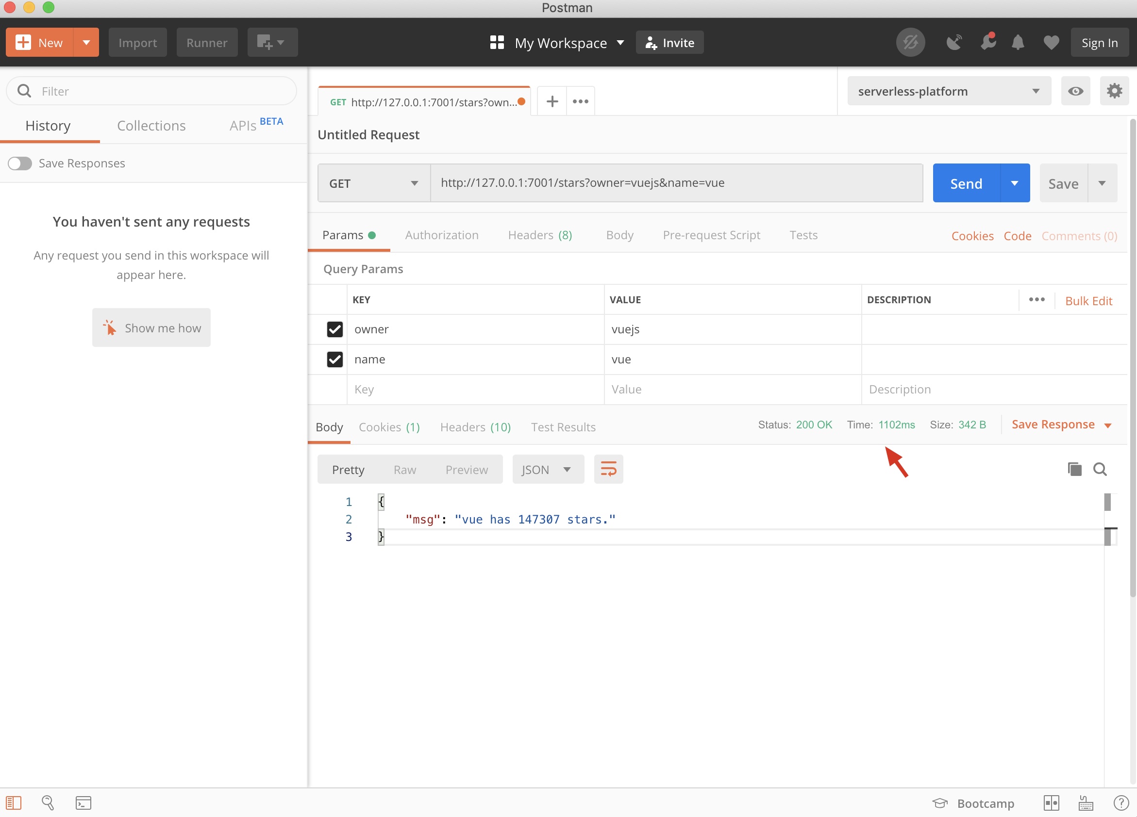This screenshot has height=817, width=1137.
Task: Open the notifications bell icon
Action: 1018,43
